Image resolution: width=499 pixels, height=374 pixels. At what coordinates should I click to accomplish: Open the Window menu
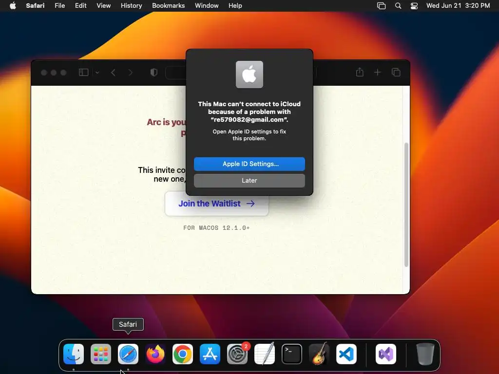click(207, 5)
